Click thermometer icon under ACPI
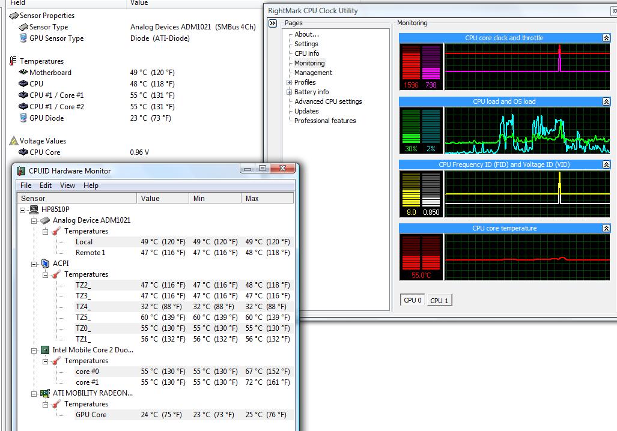This screenshot has width=617, height=431. pos(56,274)
